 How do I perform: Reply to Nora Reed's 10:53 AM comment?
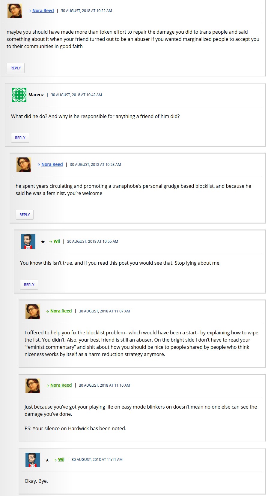click(25, 215)
